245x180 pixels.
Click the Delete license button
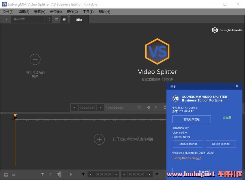pos(221,144)
